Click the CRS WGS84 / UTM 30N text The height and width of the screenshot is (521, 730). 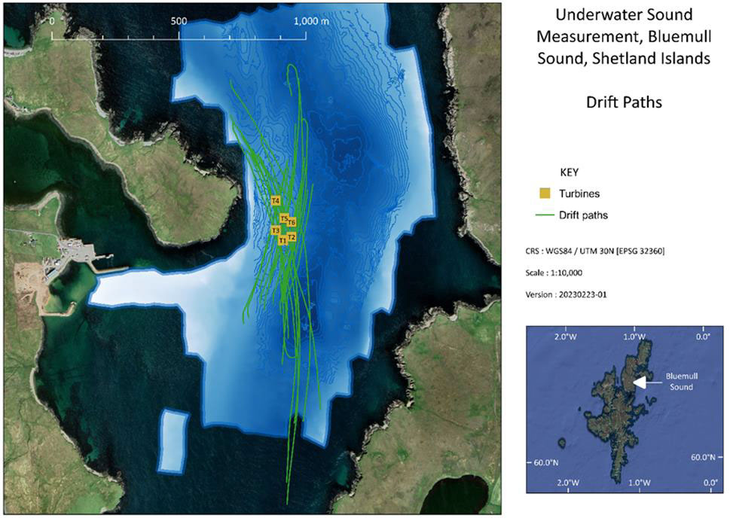pos(594,251)
